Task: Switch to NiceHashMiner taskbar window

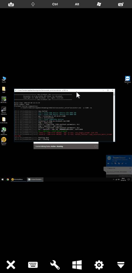Action: pyautogui.click(x=19, y=179)
